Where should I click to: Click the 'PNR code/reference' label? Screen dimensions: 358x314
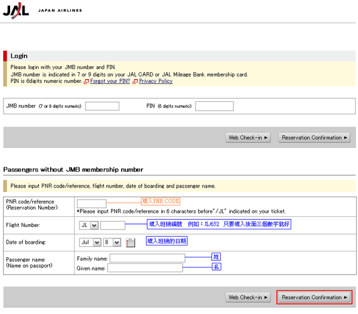pos(30,202)
